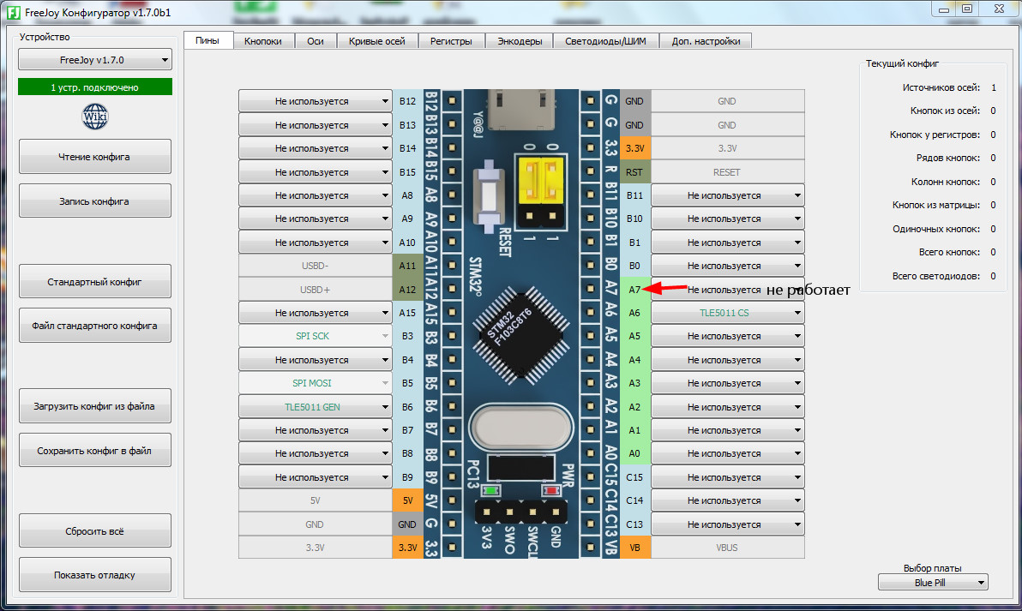Viewport: 1022px width, 611px height.
Task: Switch to the Кнопки tab
Action: (x=263, y=41)
